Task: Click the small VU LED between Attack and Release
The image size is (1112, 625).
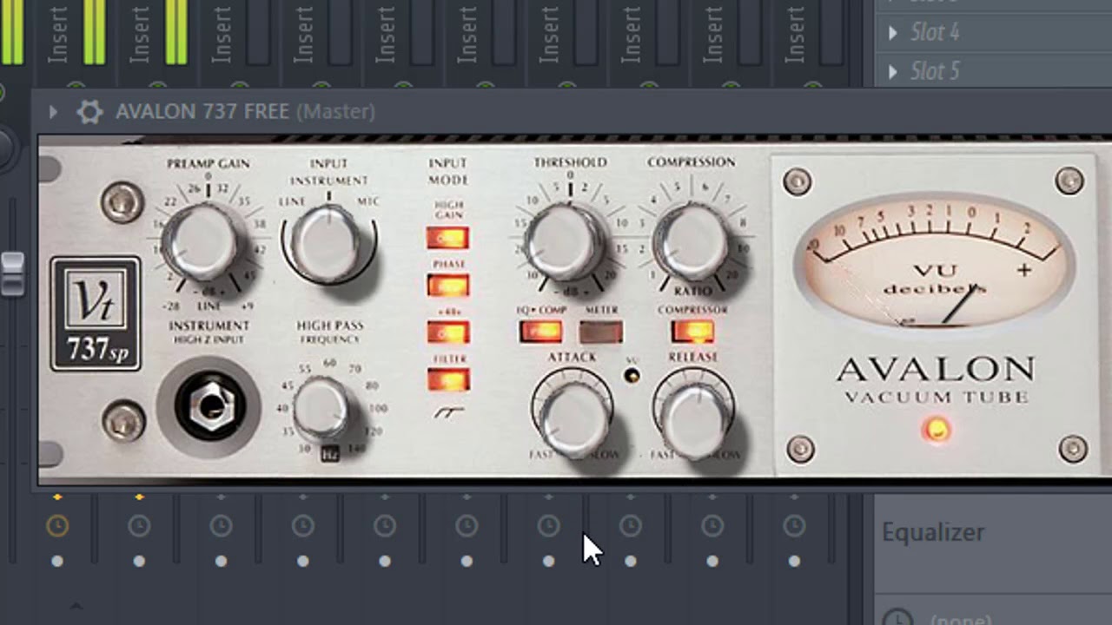Action: coord(632,375)
